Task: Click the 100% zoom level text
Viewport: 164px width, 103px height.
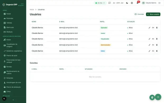Action: (x=118, y=3)
